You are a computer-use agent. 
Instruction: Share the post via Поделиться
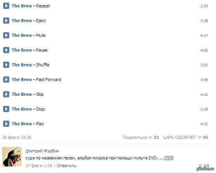pos(135,137)
